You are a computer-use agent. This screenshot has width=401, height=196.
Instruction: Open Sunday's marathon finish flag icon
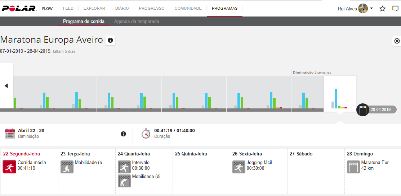point(353,167)
